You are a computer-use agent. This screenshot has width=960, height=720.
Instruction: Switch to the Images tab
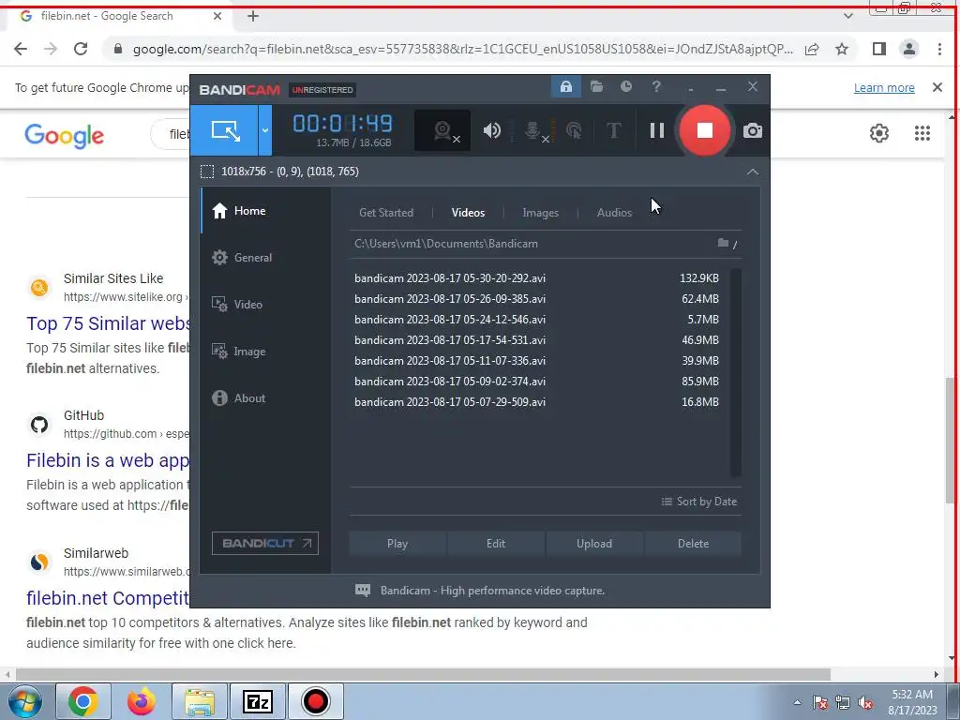click(541, 213)
